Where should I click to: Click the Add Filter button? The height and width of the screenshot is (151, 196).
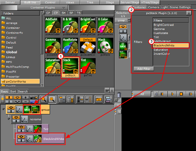(144, 69)
